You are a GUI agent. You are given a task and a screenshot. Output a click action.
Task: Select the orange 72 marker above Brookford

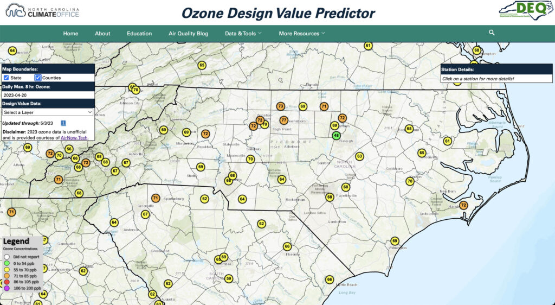[x=205, y=134]
